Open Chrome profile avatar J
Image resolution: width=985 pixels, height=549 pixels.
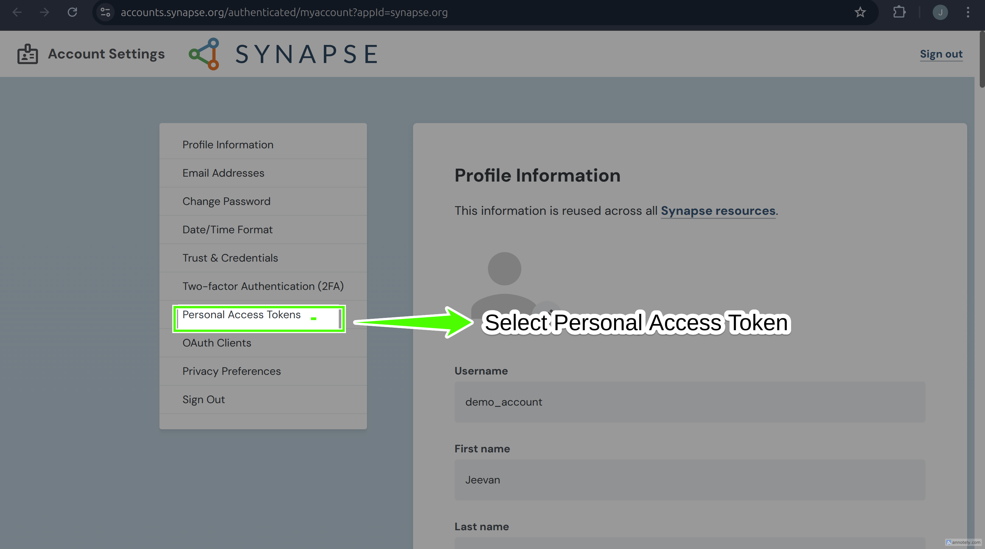click(x=940, y=12)
